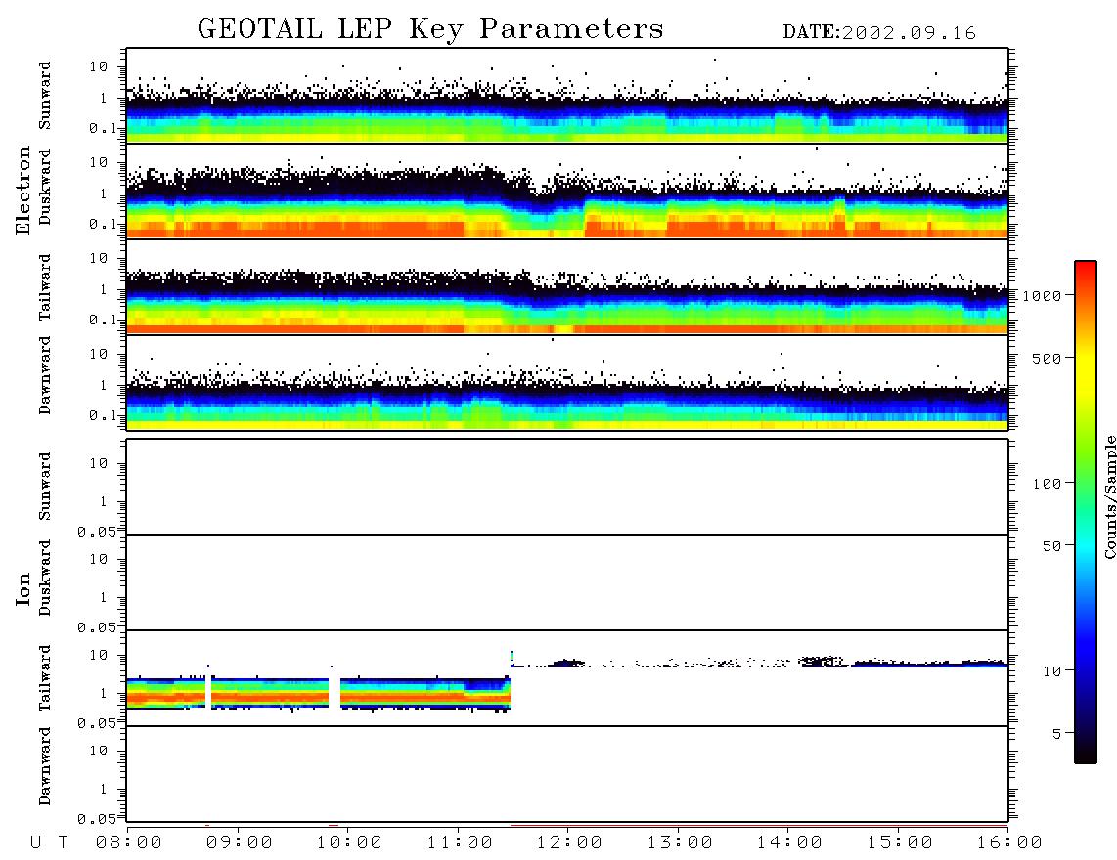Click the red top of the colorbar

click(x=1085, y=268)
